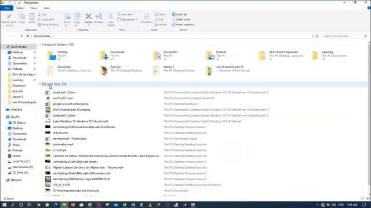Select Network in navigation pane
Image resolution: width=371 pixels, height=208 pixels.
(x=16, y=180)
